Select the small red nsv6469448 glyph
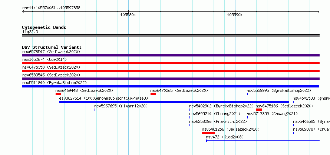This screenshot has height=155, width=330. click(x=58, y=94)
